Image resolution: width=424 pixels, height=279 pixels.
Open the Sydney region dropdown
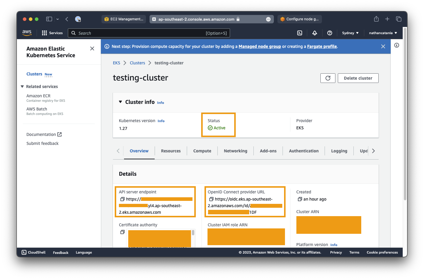[x=350, y=33]
